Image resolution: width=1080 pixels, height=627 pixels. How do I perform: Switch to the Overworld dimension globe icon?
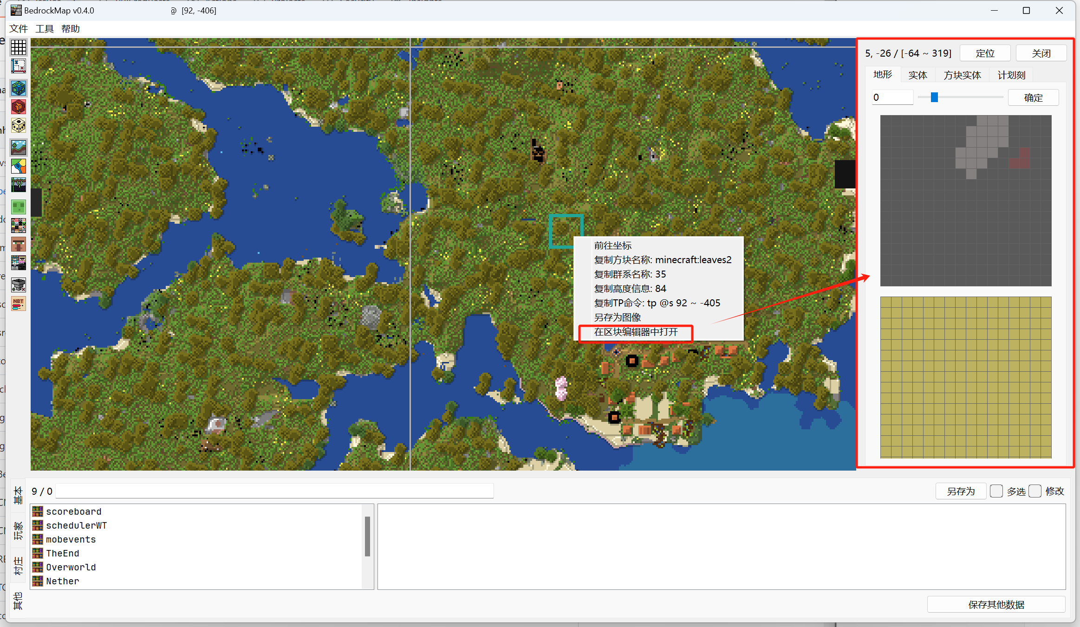click(19, 88)
